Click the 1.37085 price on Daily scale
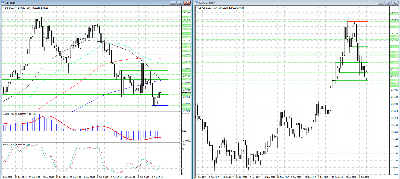Viewport: 400px width, 179px height. click(394, 90)
